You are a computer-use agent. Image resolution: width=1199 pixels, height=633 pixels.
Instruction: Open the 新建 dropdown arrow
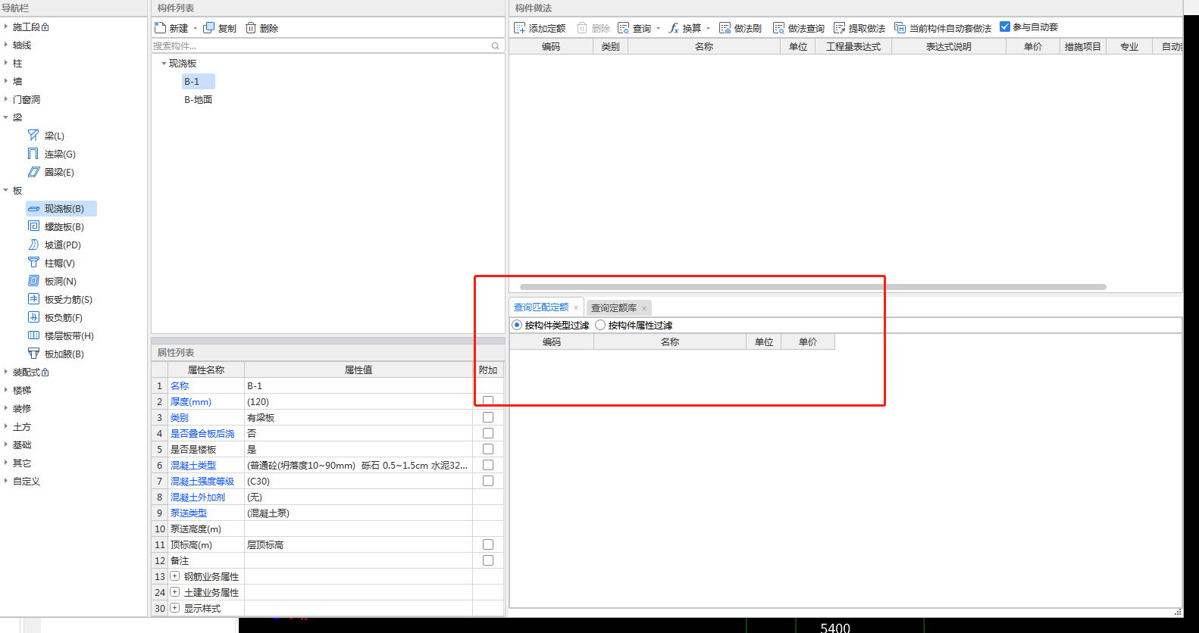[x=195, y=29]
